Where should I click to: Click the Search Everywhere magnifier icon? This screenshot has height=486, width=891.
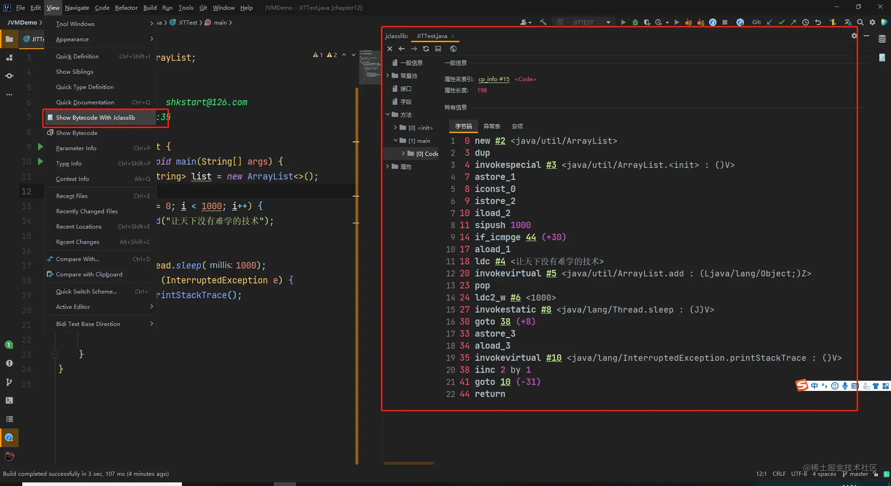click(x=860, y=22)
